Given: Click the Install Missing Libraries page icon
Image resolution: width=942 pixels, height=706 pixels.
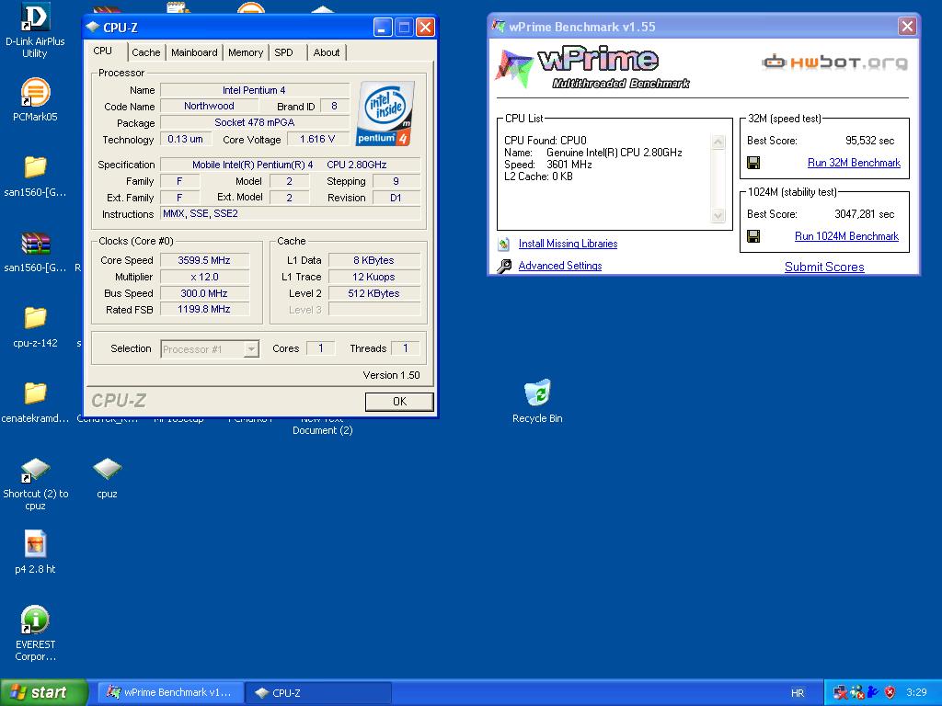Looking at the screenshot, I should tap(504, 245).
